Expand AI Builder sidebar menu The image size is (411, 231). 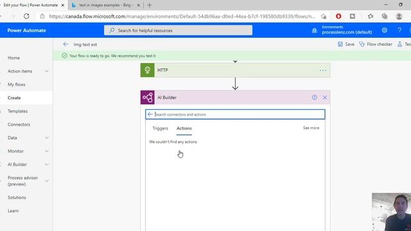[x=47, y=164]
